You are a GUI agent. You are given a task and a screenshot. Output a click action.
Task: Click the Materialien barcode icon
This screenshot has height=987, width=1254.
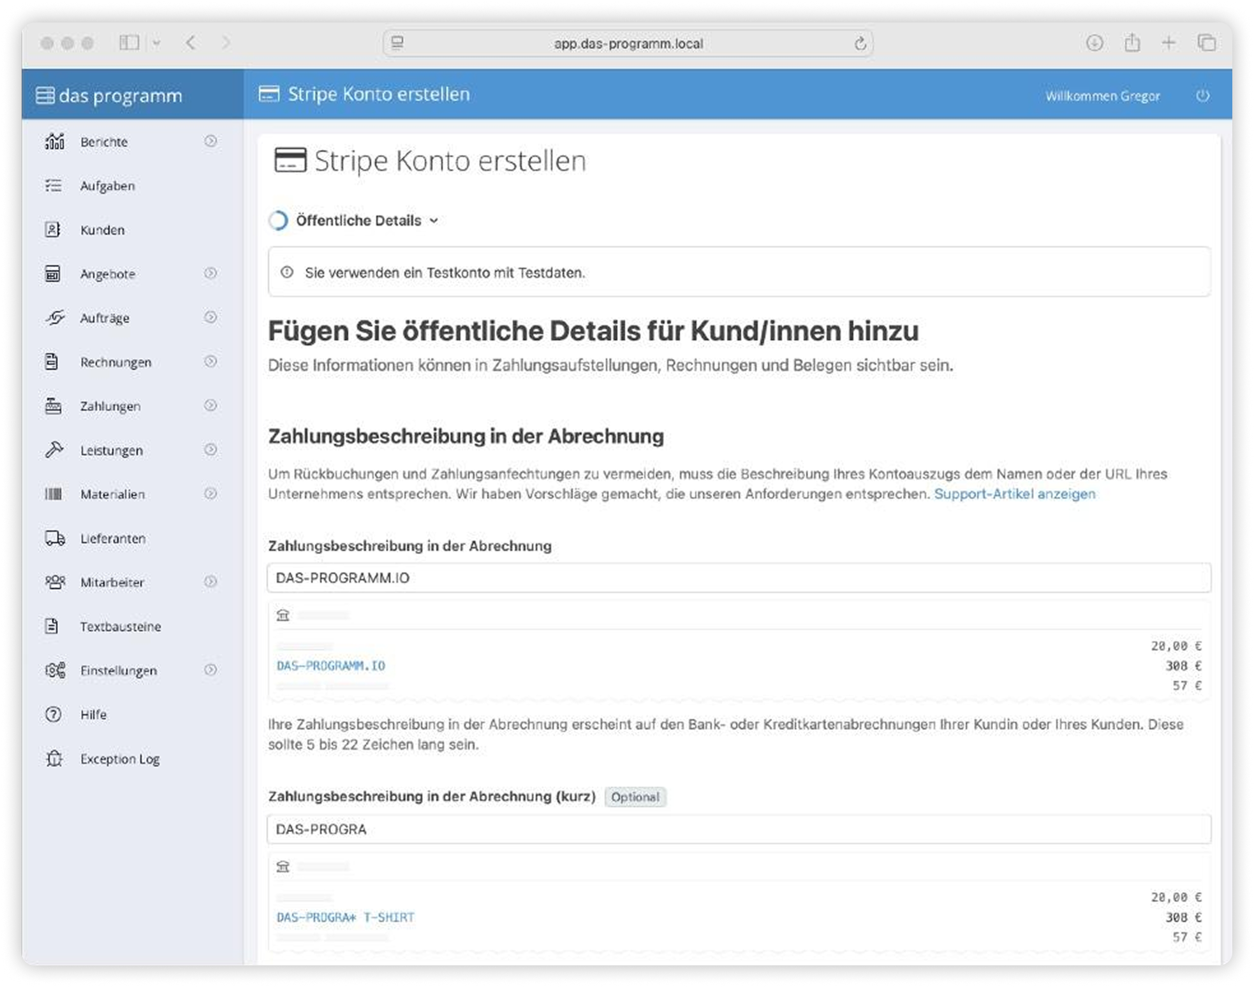[x=54, y=494]
